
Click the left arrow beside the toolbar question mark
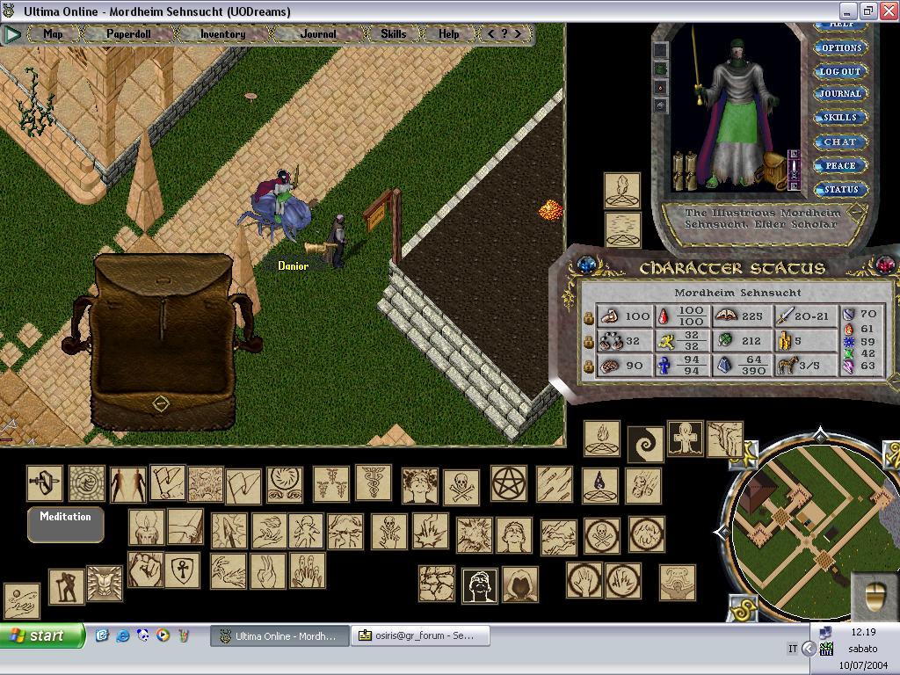[490, 34]
